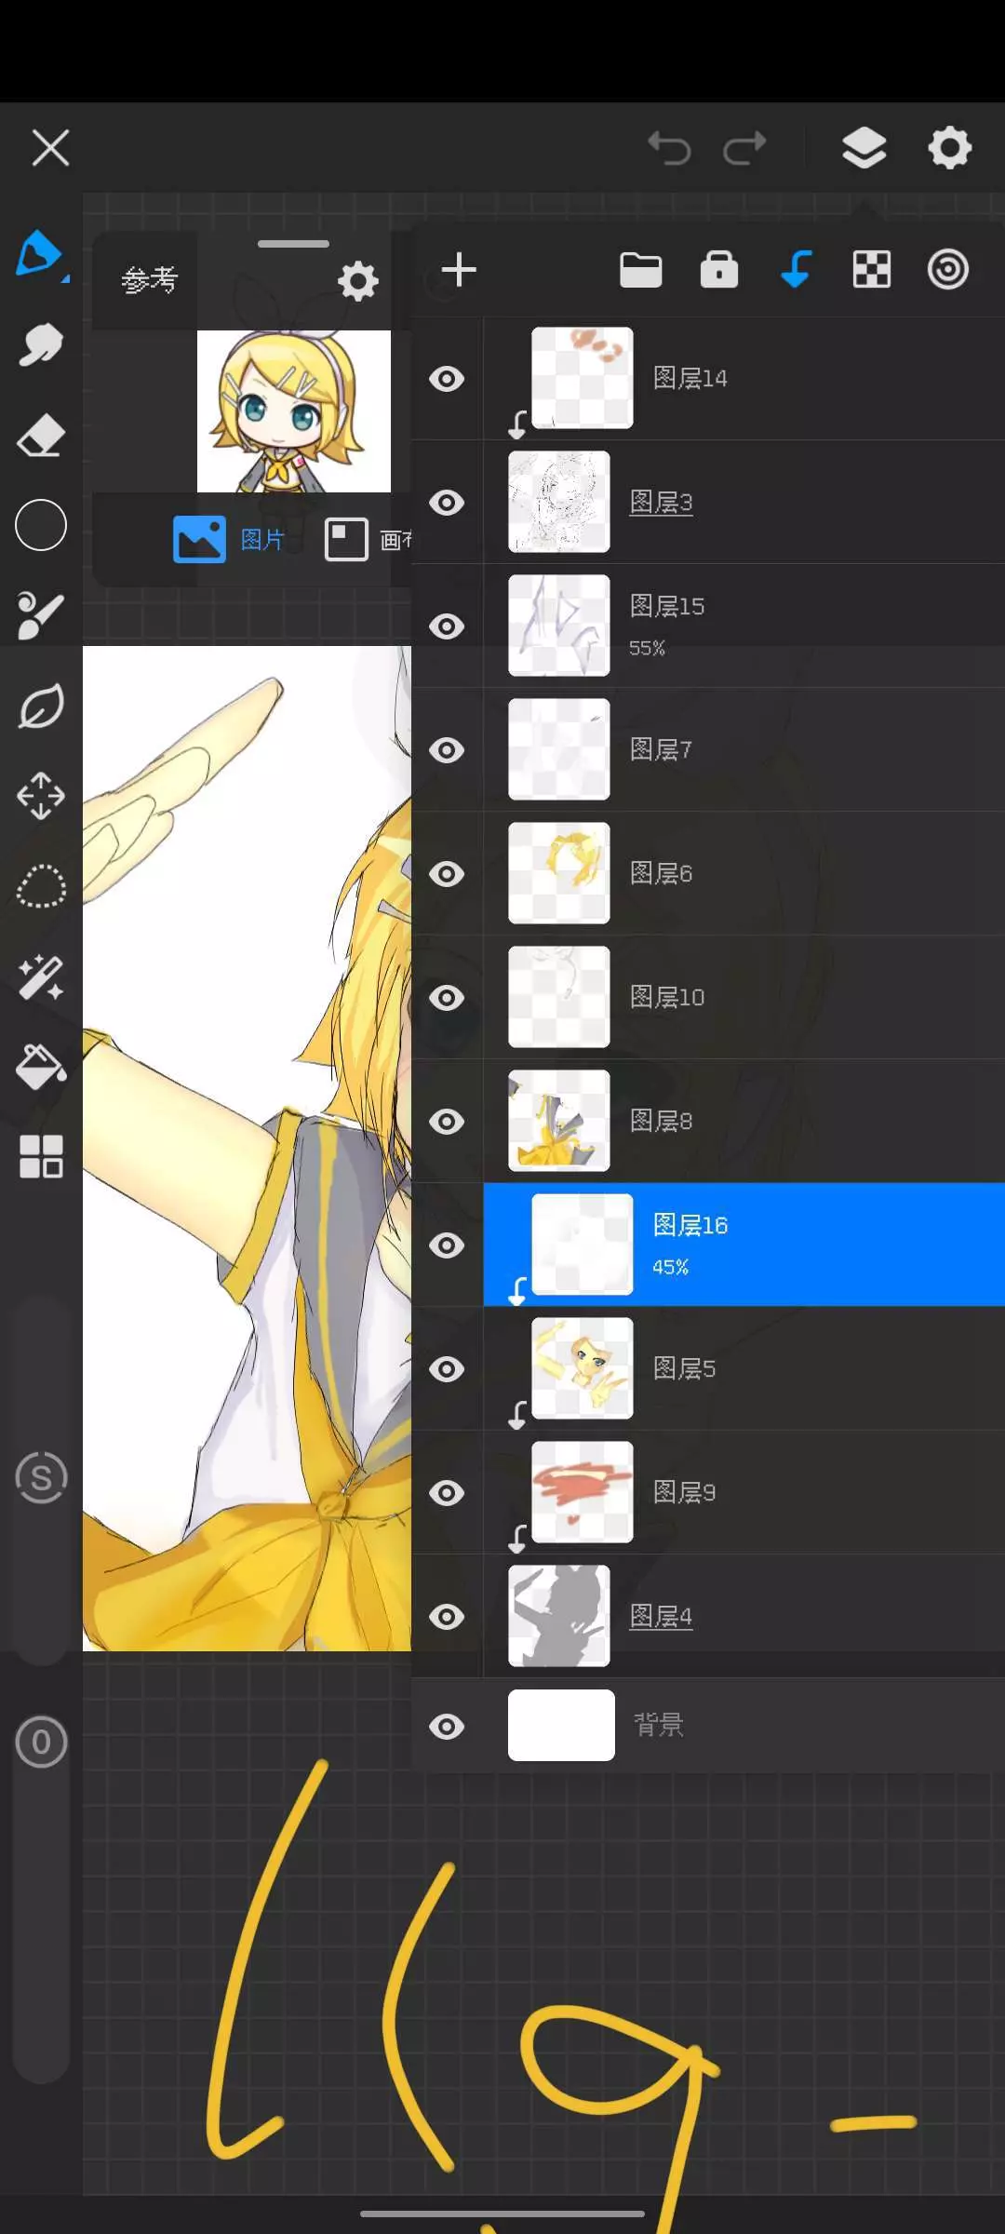Image resolution: width=1005 pixels, height=2234 pixels.
Task: Hide layer 图层14
Action: (447, 379)
